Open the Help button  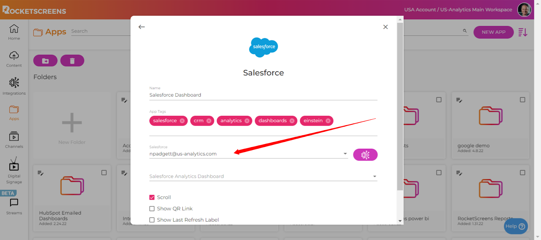(x=516, y=226)
